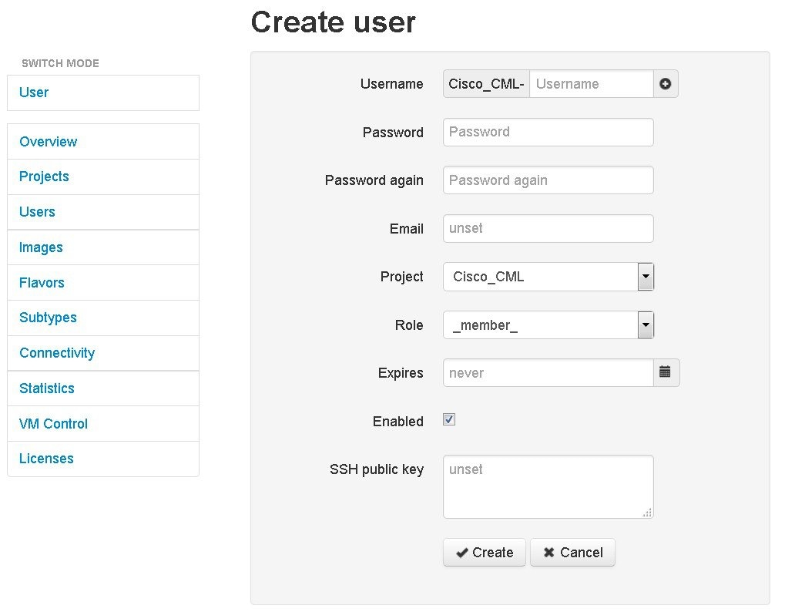Focus the Password input field
The width and height of the screenshot is (805, 612).
(x=548, y=132)
